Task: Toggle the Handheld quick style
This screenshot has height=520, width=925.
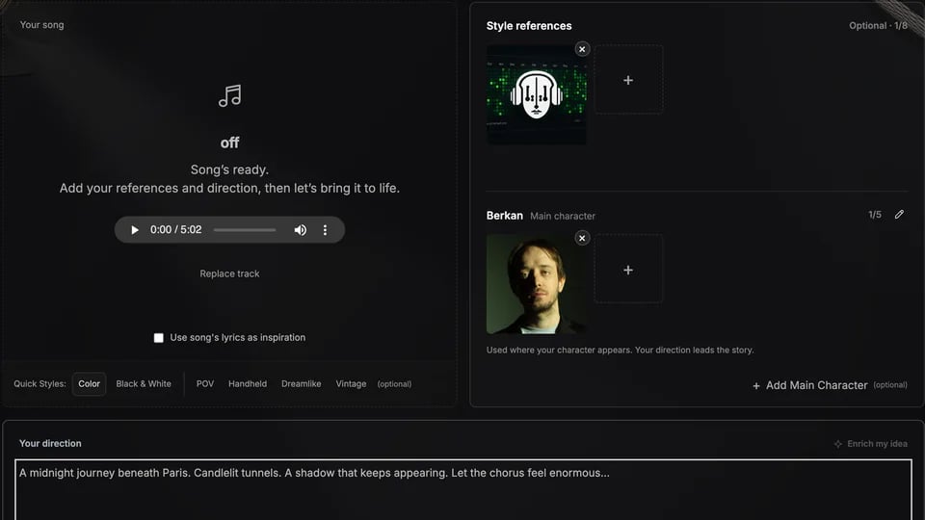Action: (248, 384)
